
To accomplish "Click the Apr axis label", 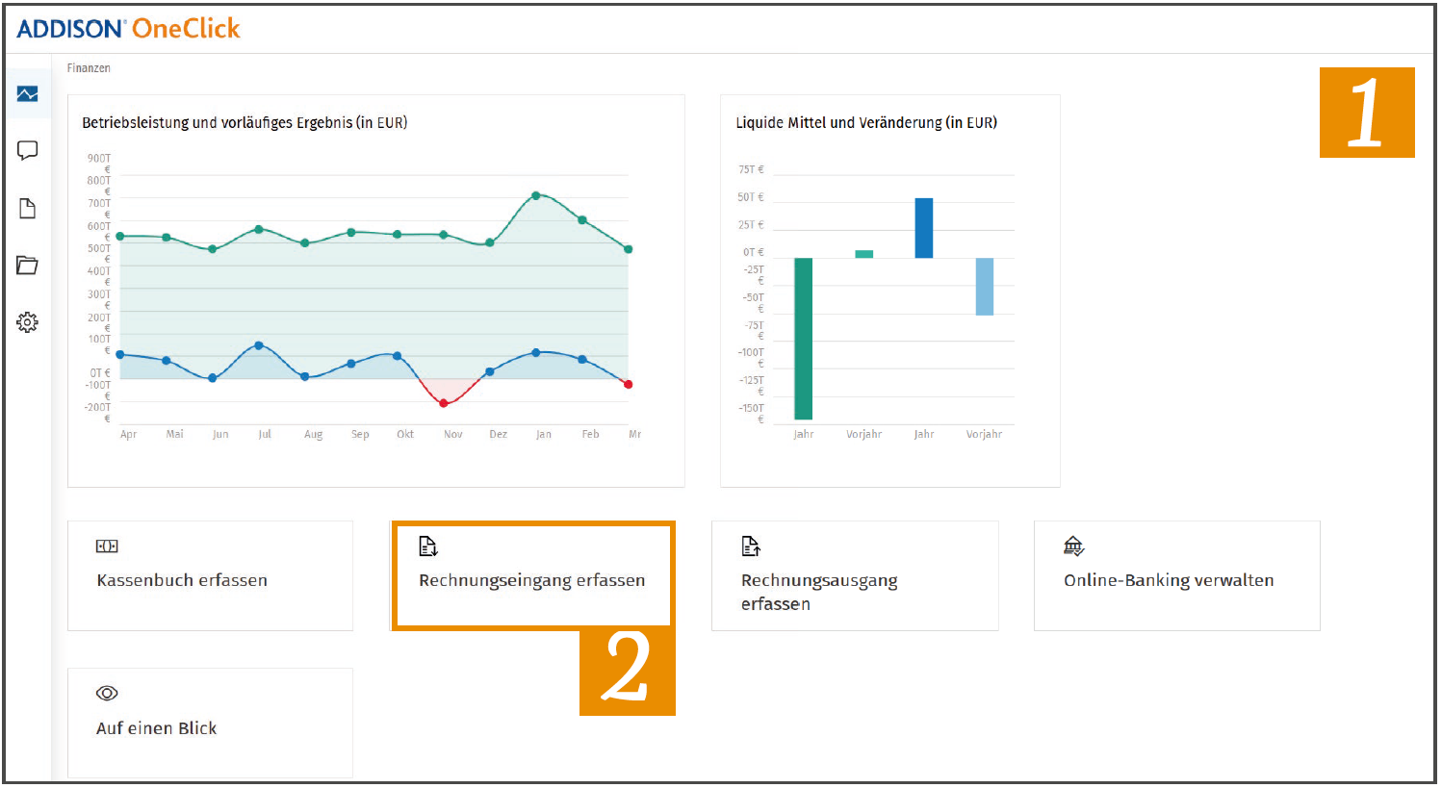I will (x=128, y=435).
